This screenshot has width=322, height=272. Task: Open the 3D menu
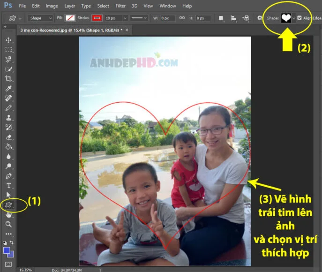pos(135,6)
